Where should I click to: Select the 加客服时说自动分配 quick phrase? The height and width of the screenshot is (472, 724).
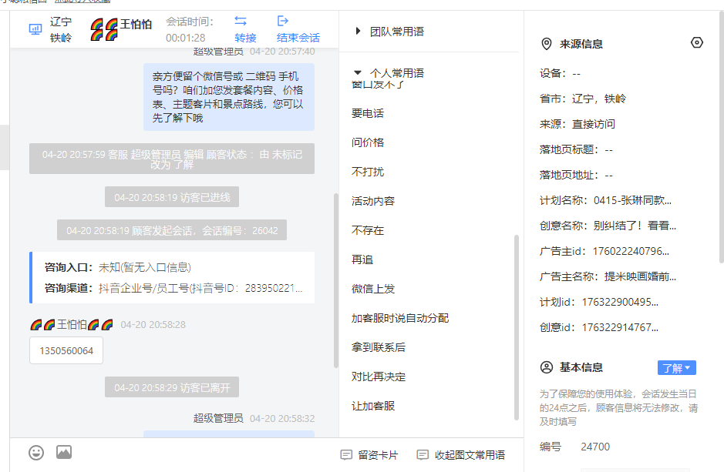400,318
